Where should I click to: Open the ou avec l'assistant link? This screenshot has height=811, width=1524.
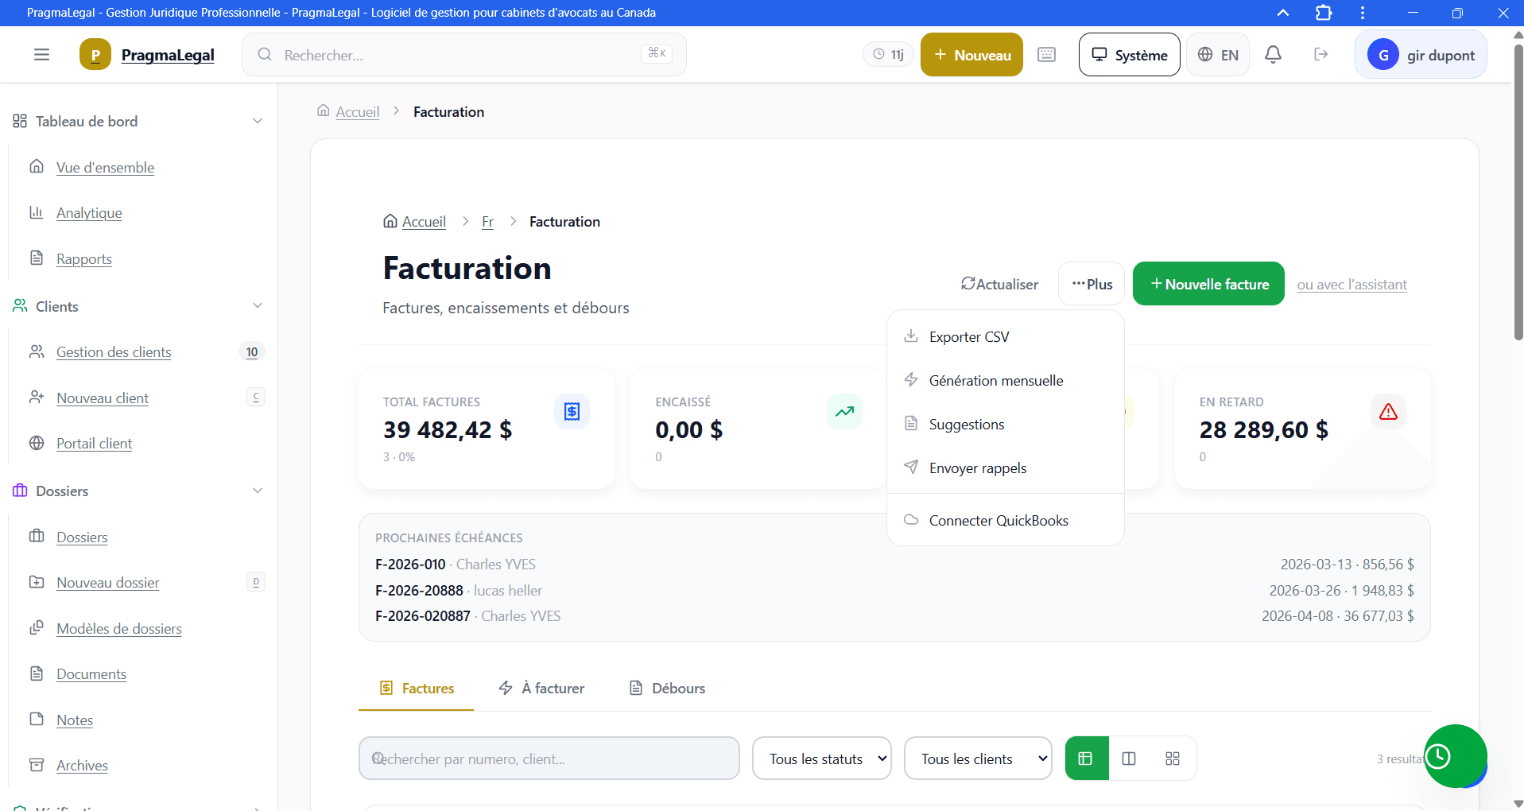coord(1351,285)
